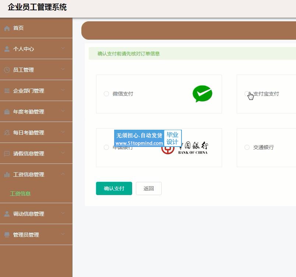Click the monitor icon beside 管理员管理

[7, 235]
